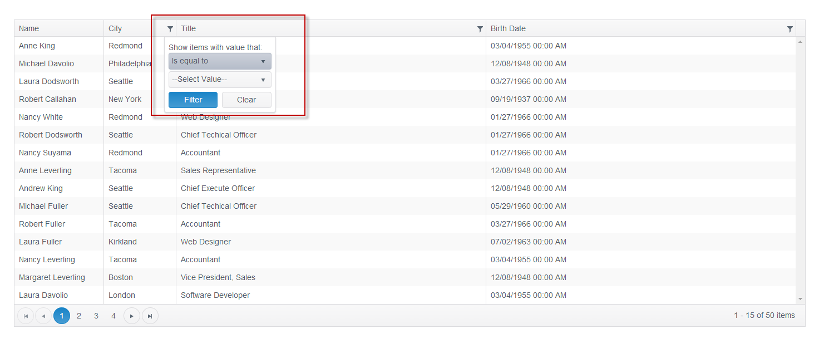Switch to page 3 of the grid
Screen dimensions: 824x348
point(96,316)
